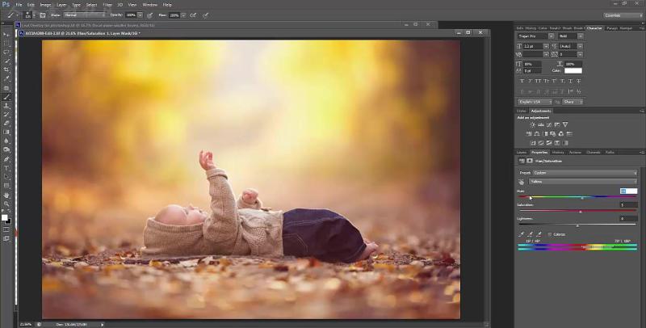Select the Hand tool
The height and width of the screenshot is (328, 646).
click(6, 195)
